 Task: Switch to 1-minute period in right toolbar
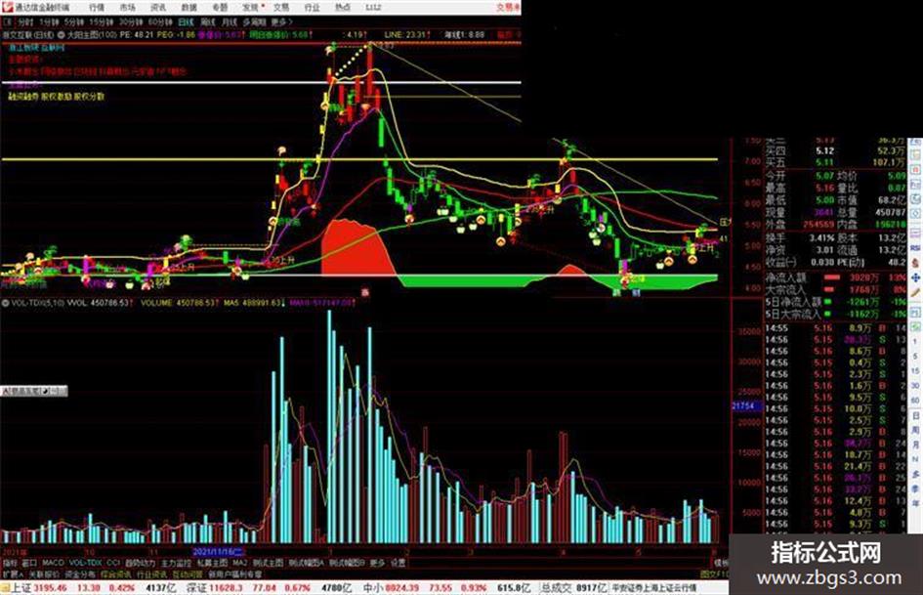[915, 342]
